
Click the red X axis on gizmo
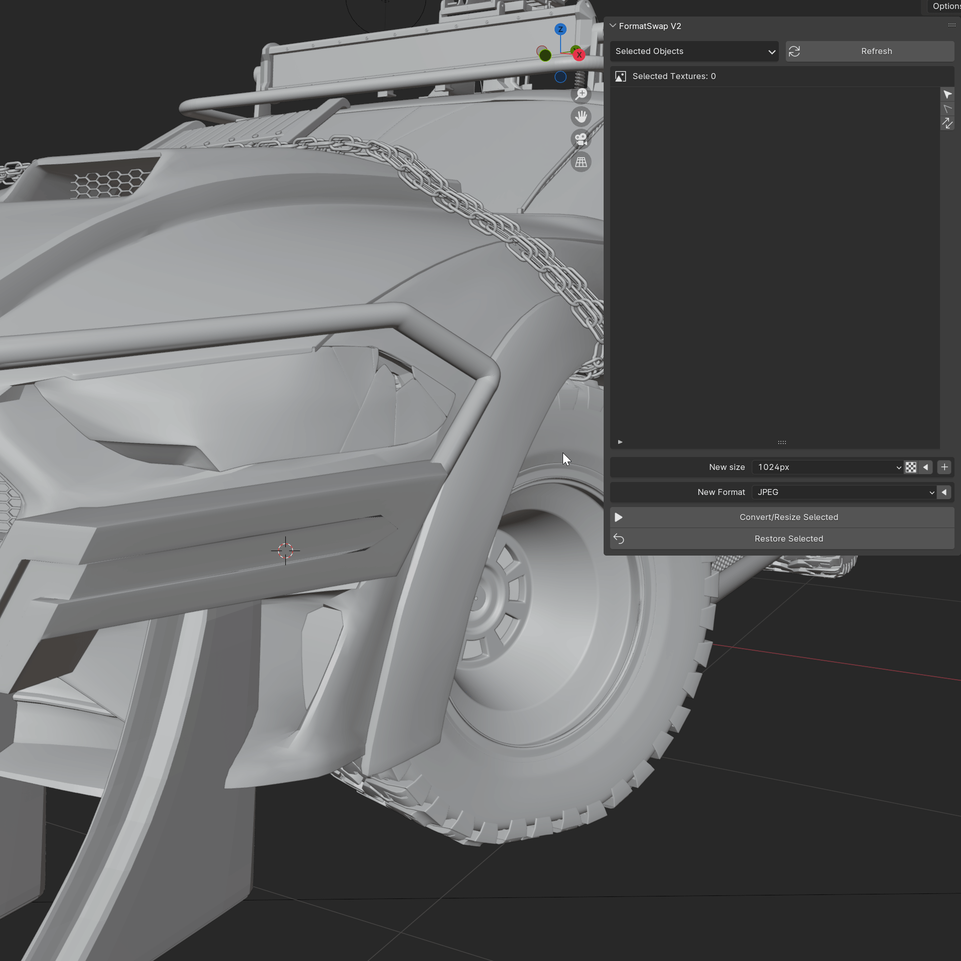[x=579, y=55]
